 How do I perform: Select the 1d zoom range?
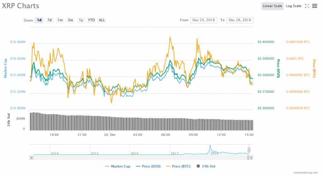click(39, 20)
